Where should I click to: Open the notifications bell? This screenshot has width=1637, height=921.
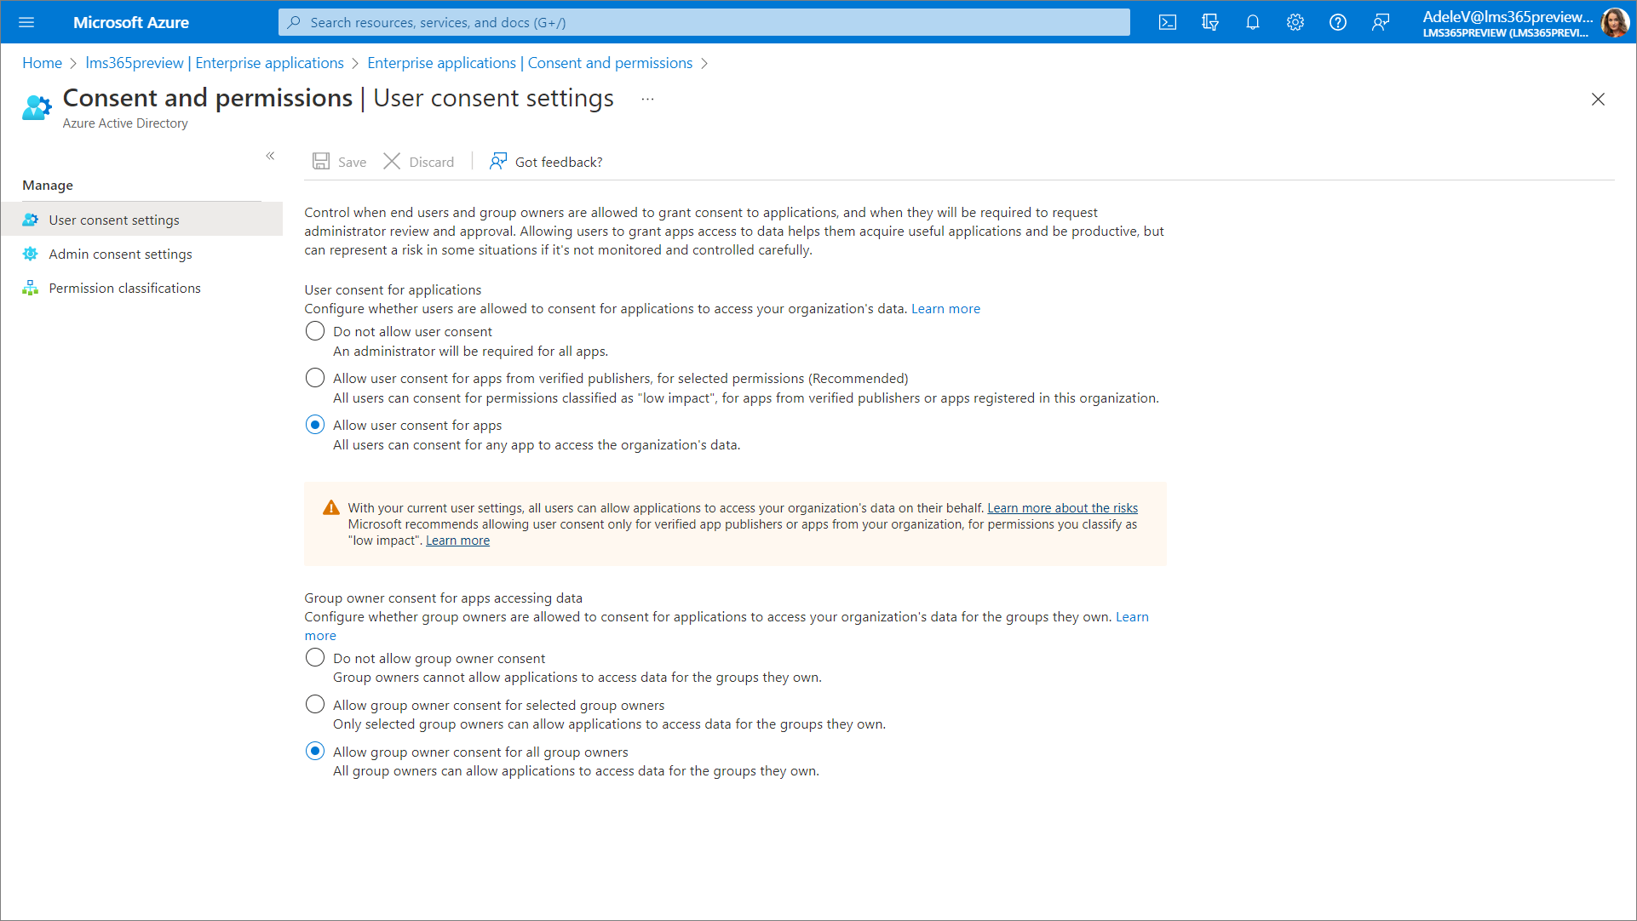coord(1253,23)
